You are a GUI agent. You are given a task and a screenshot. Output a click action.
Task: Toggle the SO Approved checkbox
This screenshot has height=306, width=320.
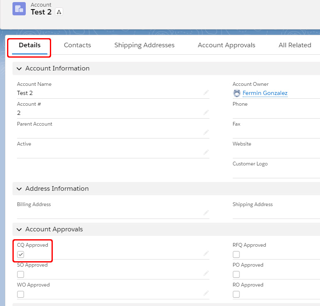[x=21, y=274]
